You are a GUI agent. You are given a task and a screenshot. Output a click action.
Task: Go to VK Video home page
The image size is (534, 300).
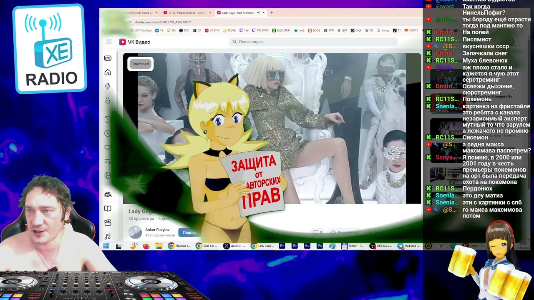(108, 72)
